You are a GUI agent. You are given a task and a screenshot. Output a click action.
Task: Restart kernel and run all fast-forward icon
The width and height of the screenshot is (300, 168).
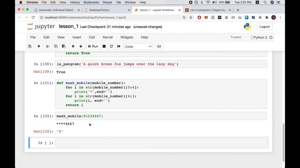pos(119,46)
